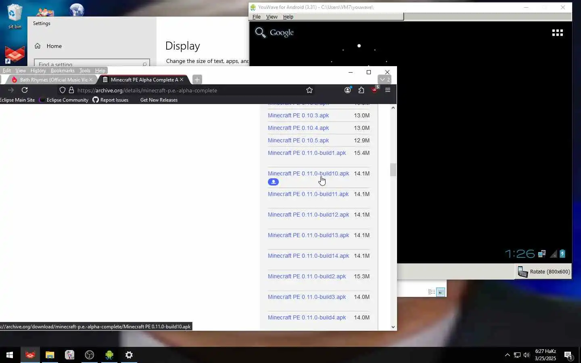This screenshot has height=363, width=581.
Task: Click the forward navigation arrow in the browser
Action: 11,90
